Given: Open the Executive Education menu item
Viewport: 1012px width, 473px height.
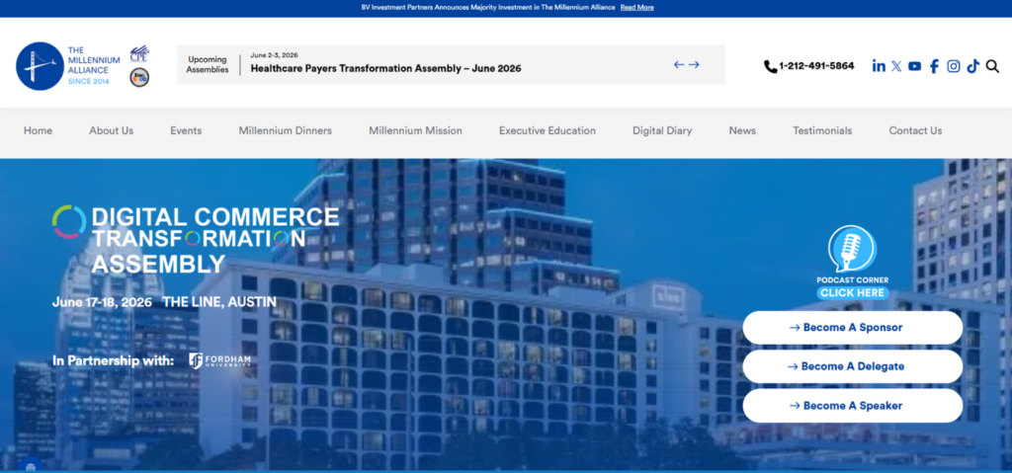Looking at the screenshot, I should [x=548, y=130].
